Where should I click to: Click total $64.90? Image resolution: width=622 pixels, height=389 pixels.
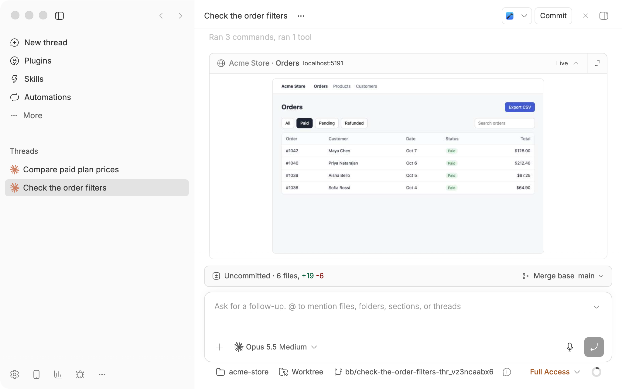coord(523,188)
